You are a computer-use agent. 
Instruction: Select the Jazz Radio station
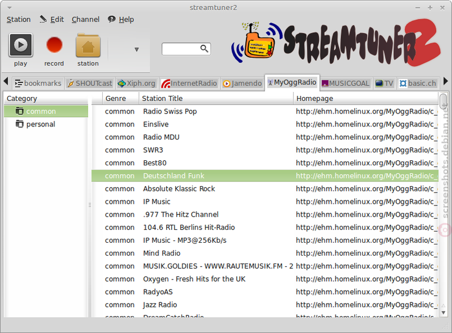265,305
